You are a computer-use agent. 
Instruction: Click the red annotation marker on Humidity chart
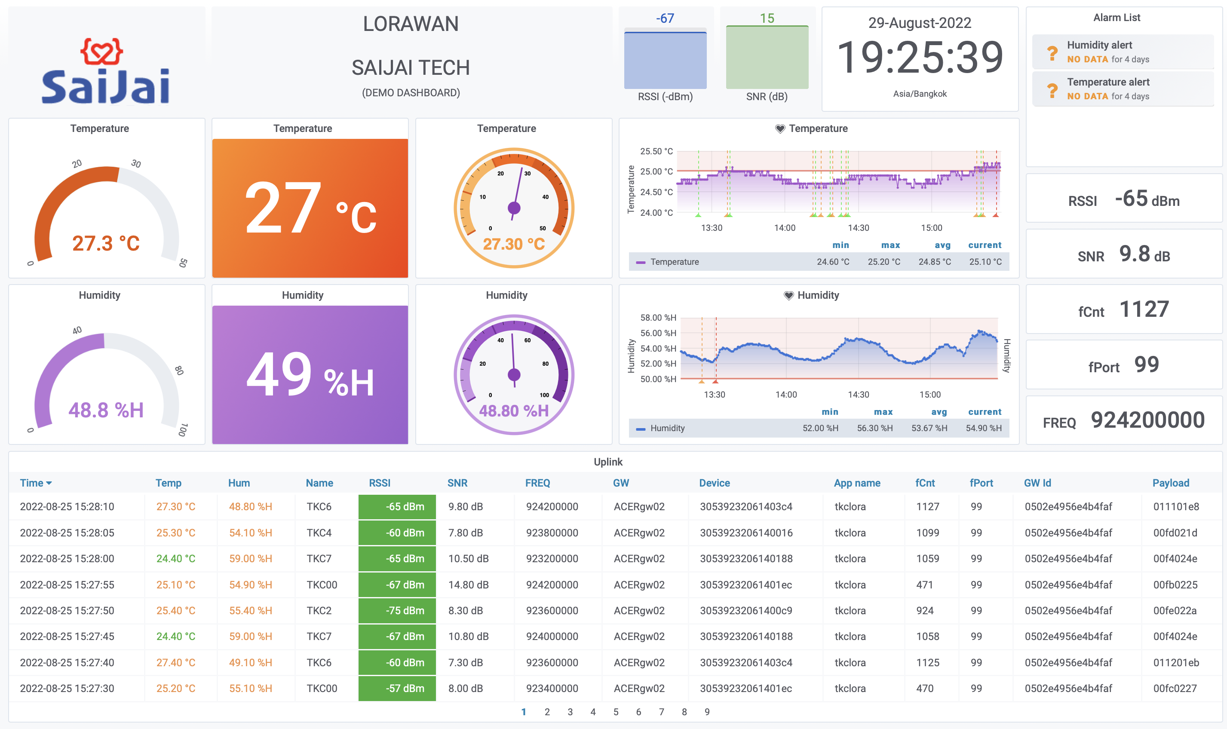click(x=715, y=381)
